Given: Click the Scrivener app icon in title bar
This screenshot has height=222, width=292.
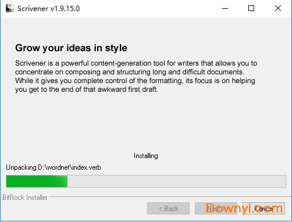Looking at the screenshot, I should [x=10, y=8].
